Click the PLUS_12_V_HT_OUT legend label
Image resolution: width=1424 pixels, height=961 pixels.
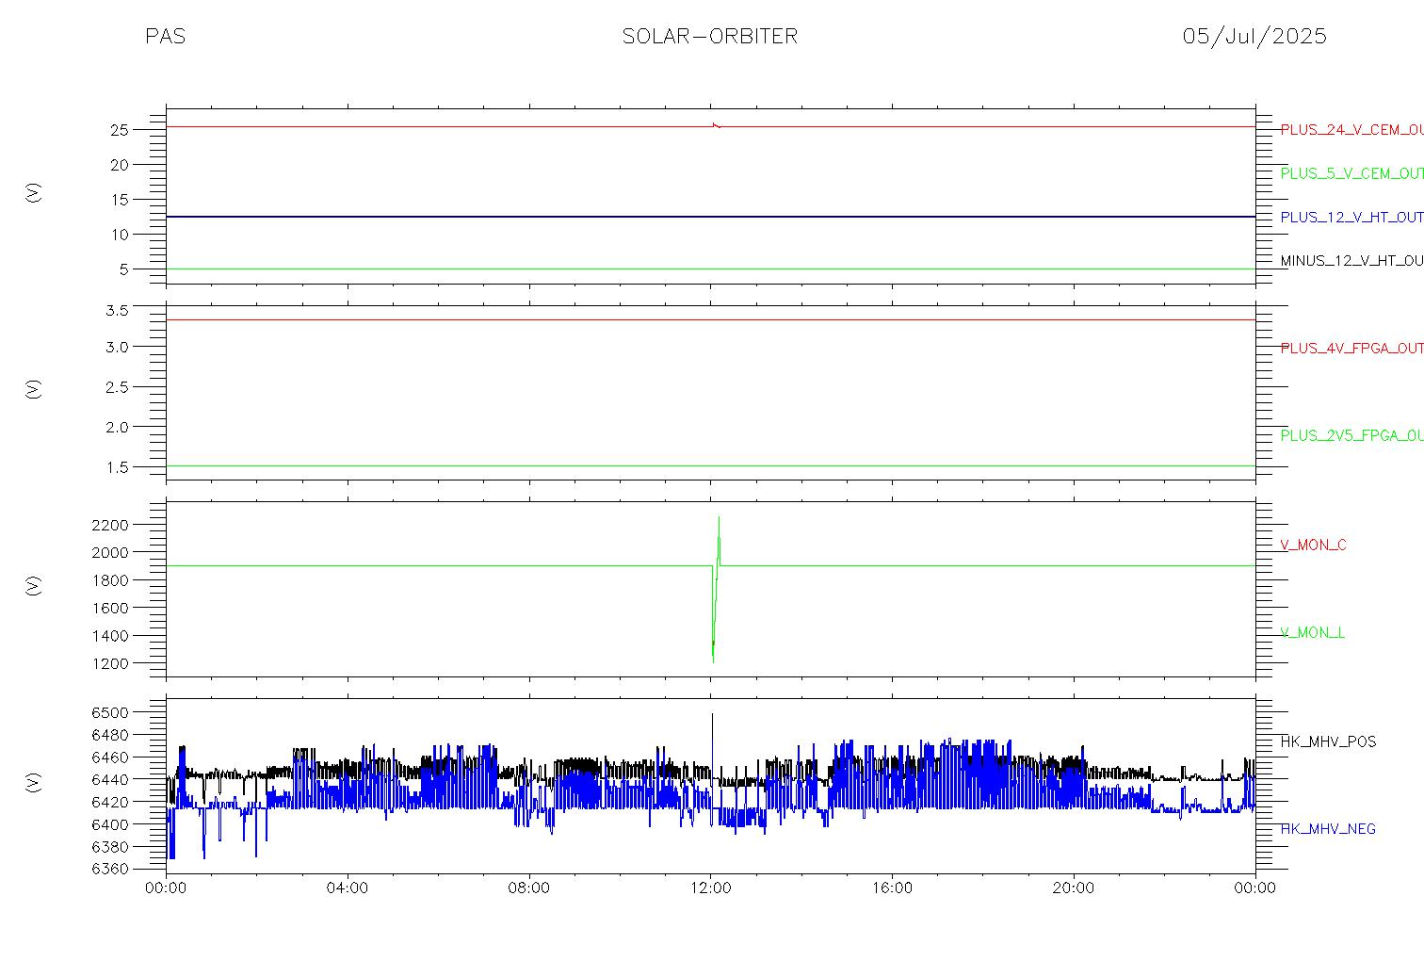1351,217
